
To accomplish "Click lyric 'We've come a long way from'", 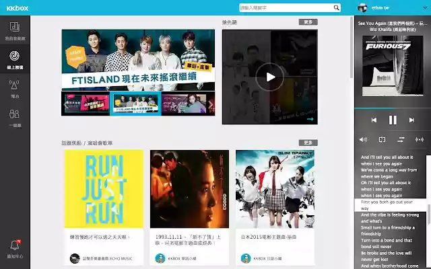I will tap(389, 170).
